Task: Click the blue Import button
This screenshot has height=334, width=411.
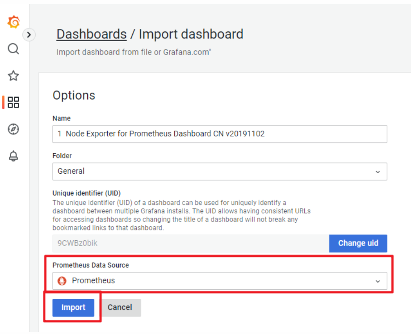Action: click(73, 308)
